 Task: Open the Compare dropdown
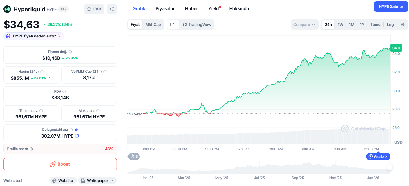click(x=304, y=25)
